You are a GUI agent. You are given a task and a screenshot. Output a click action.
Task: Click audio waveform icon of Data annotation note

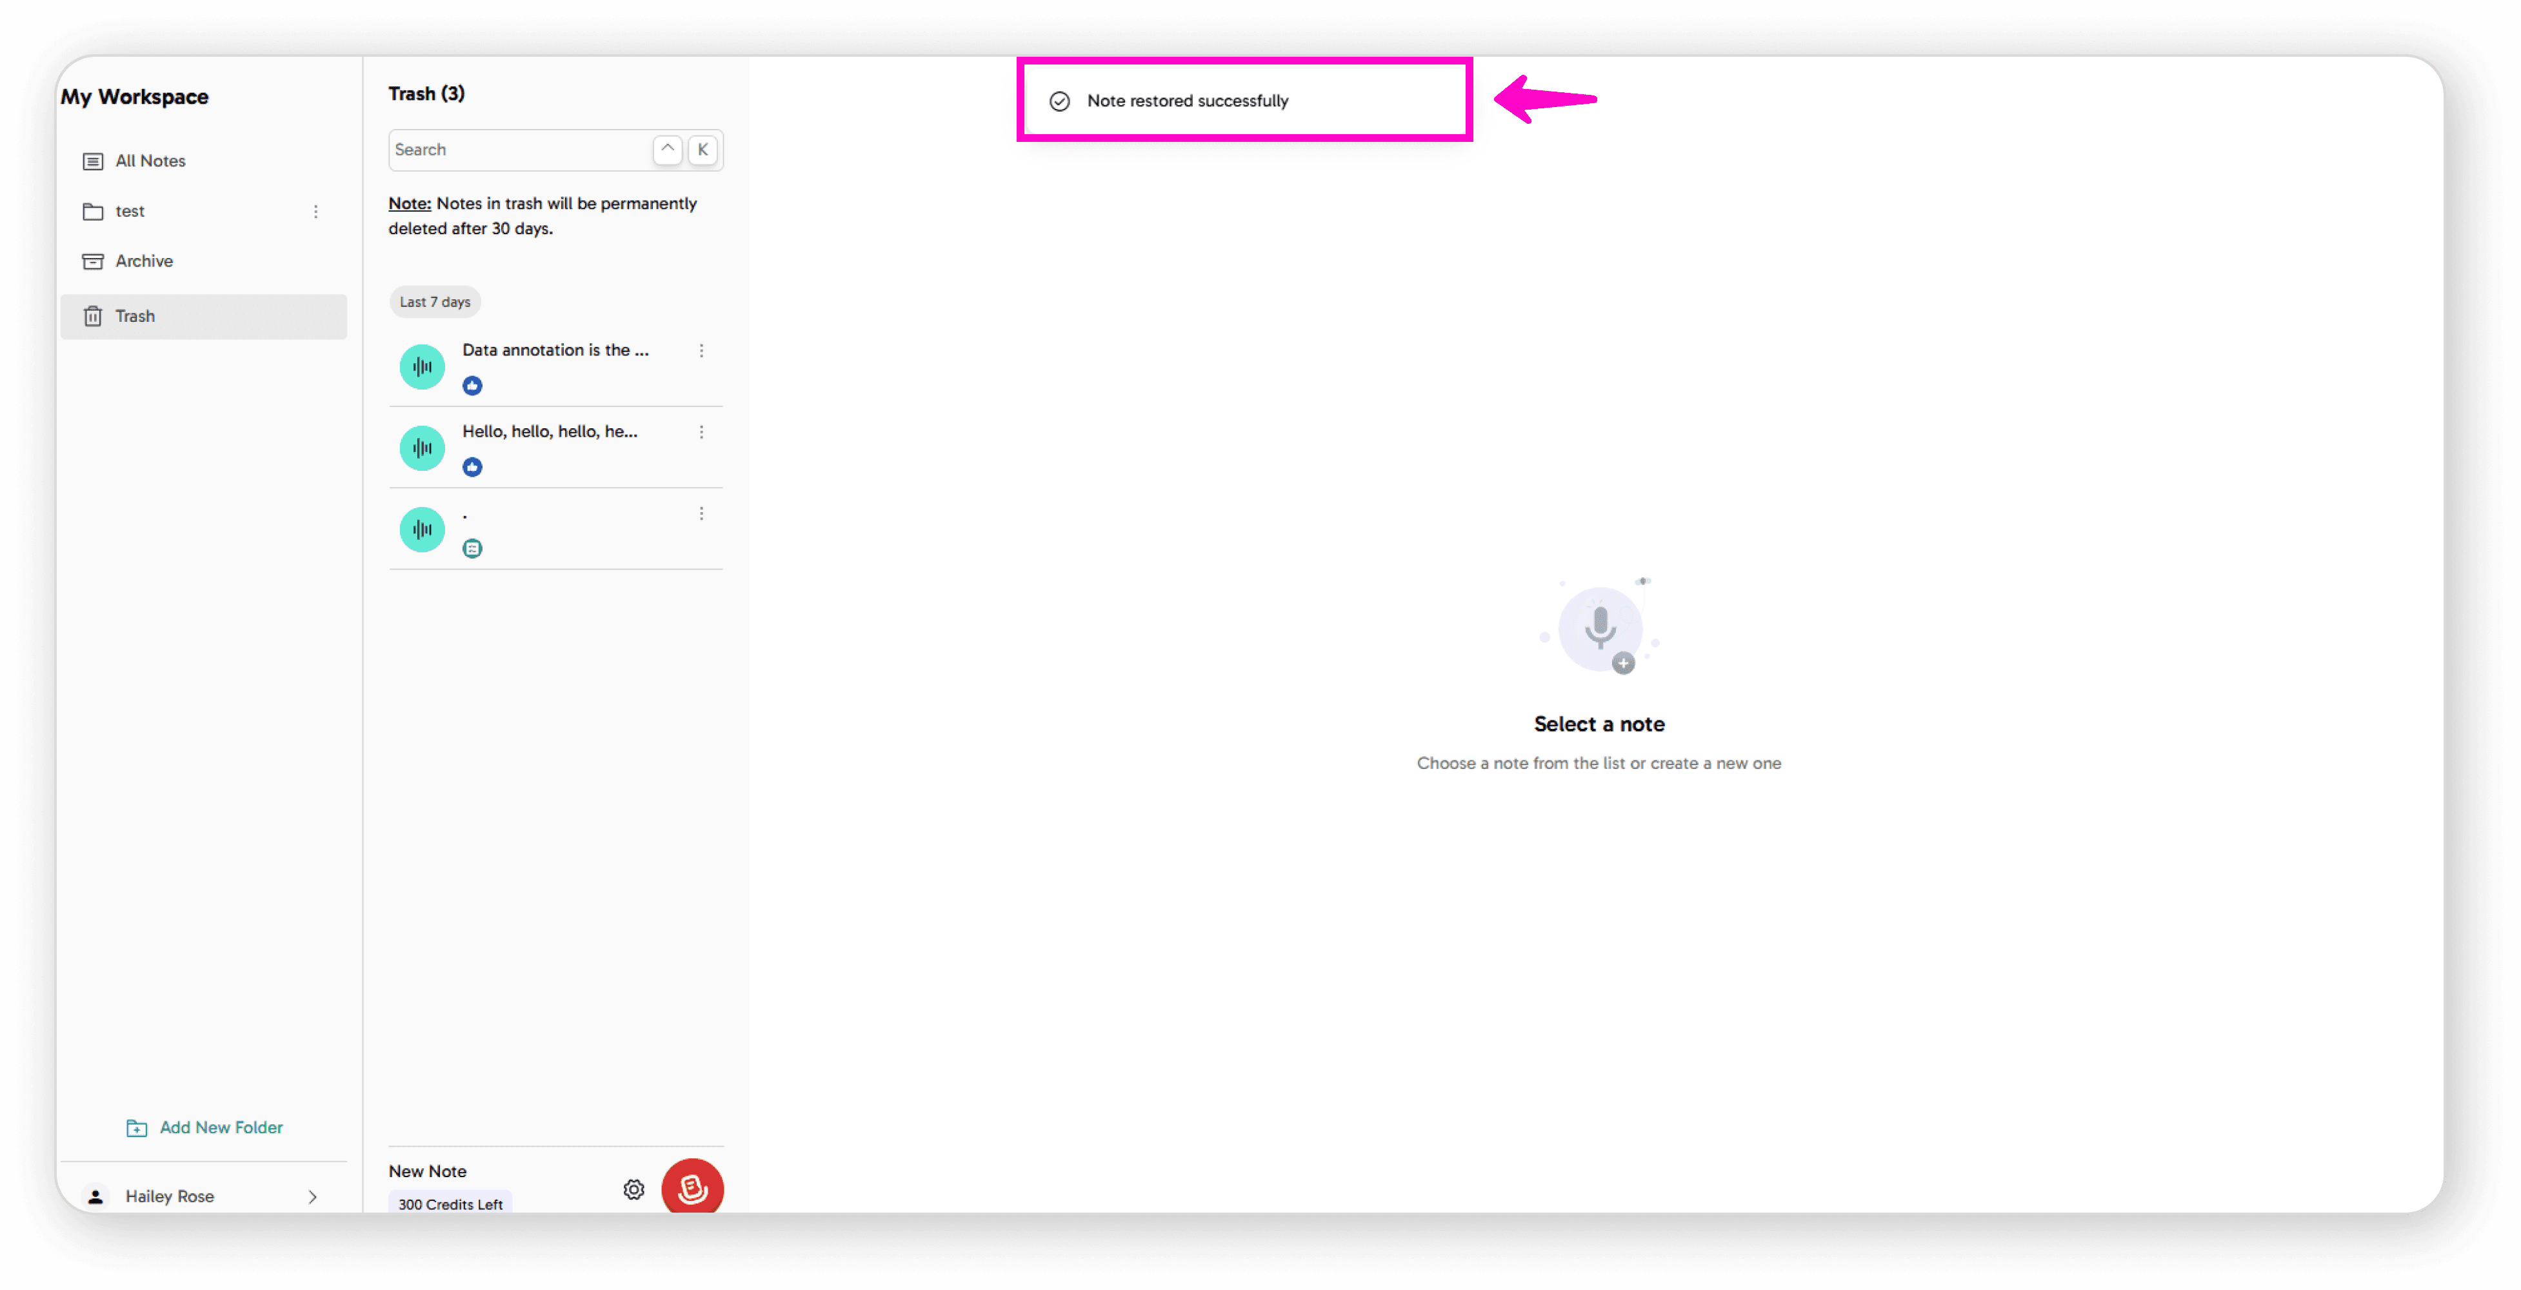(x=422, y=367)
